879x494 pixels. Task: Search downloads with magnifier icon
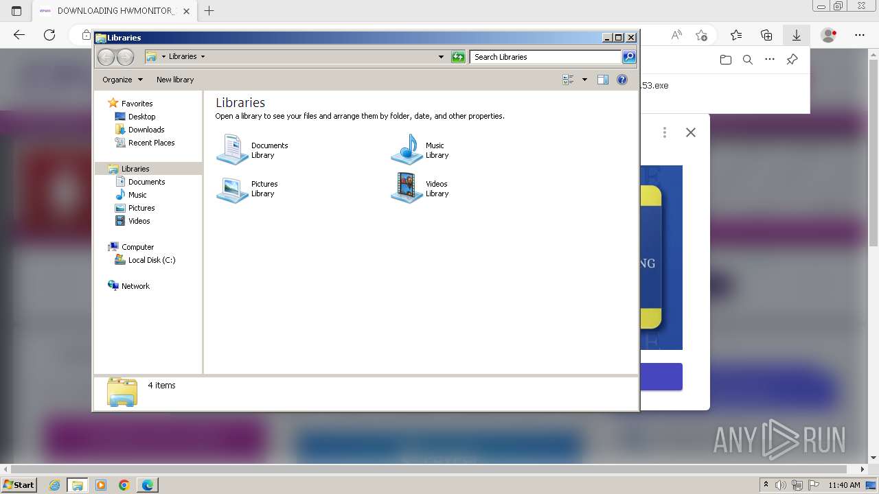coord(748,60)
